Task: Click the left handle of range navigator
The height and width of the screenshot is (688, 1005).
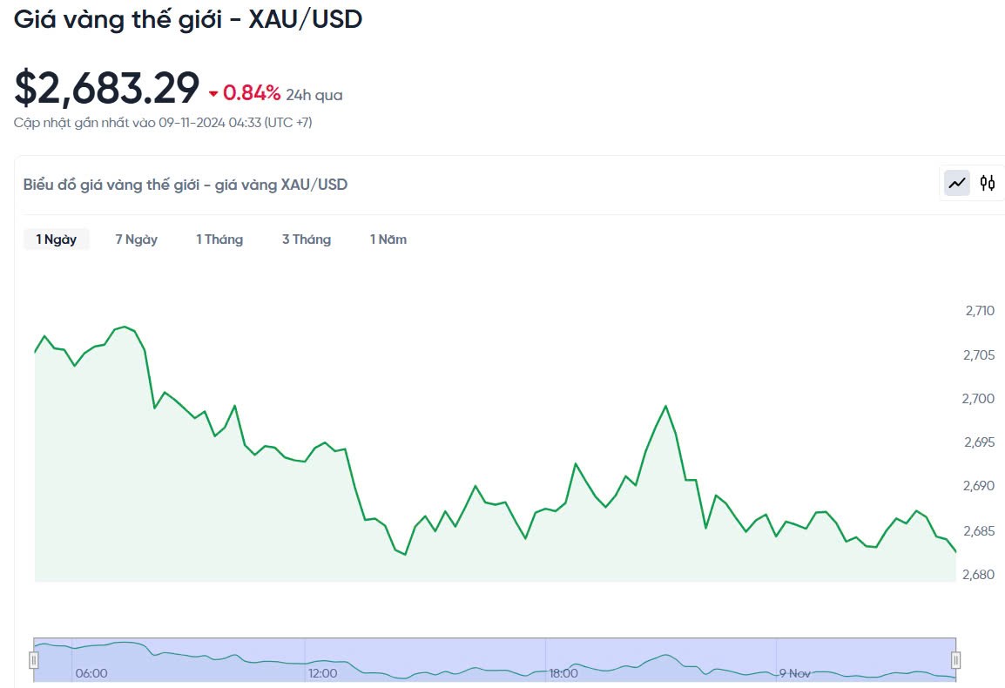Action: [34, 659]
